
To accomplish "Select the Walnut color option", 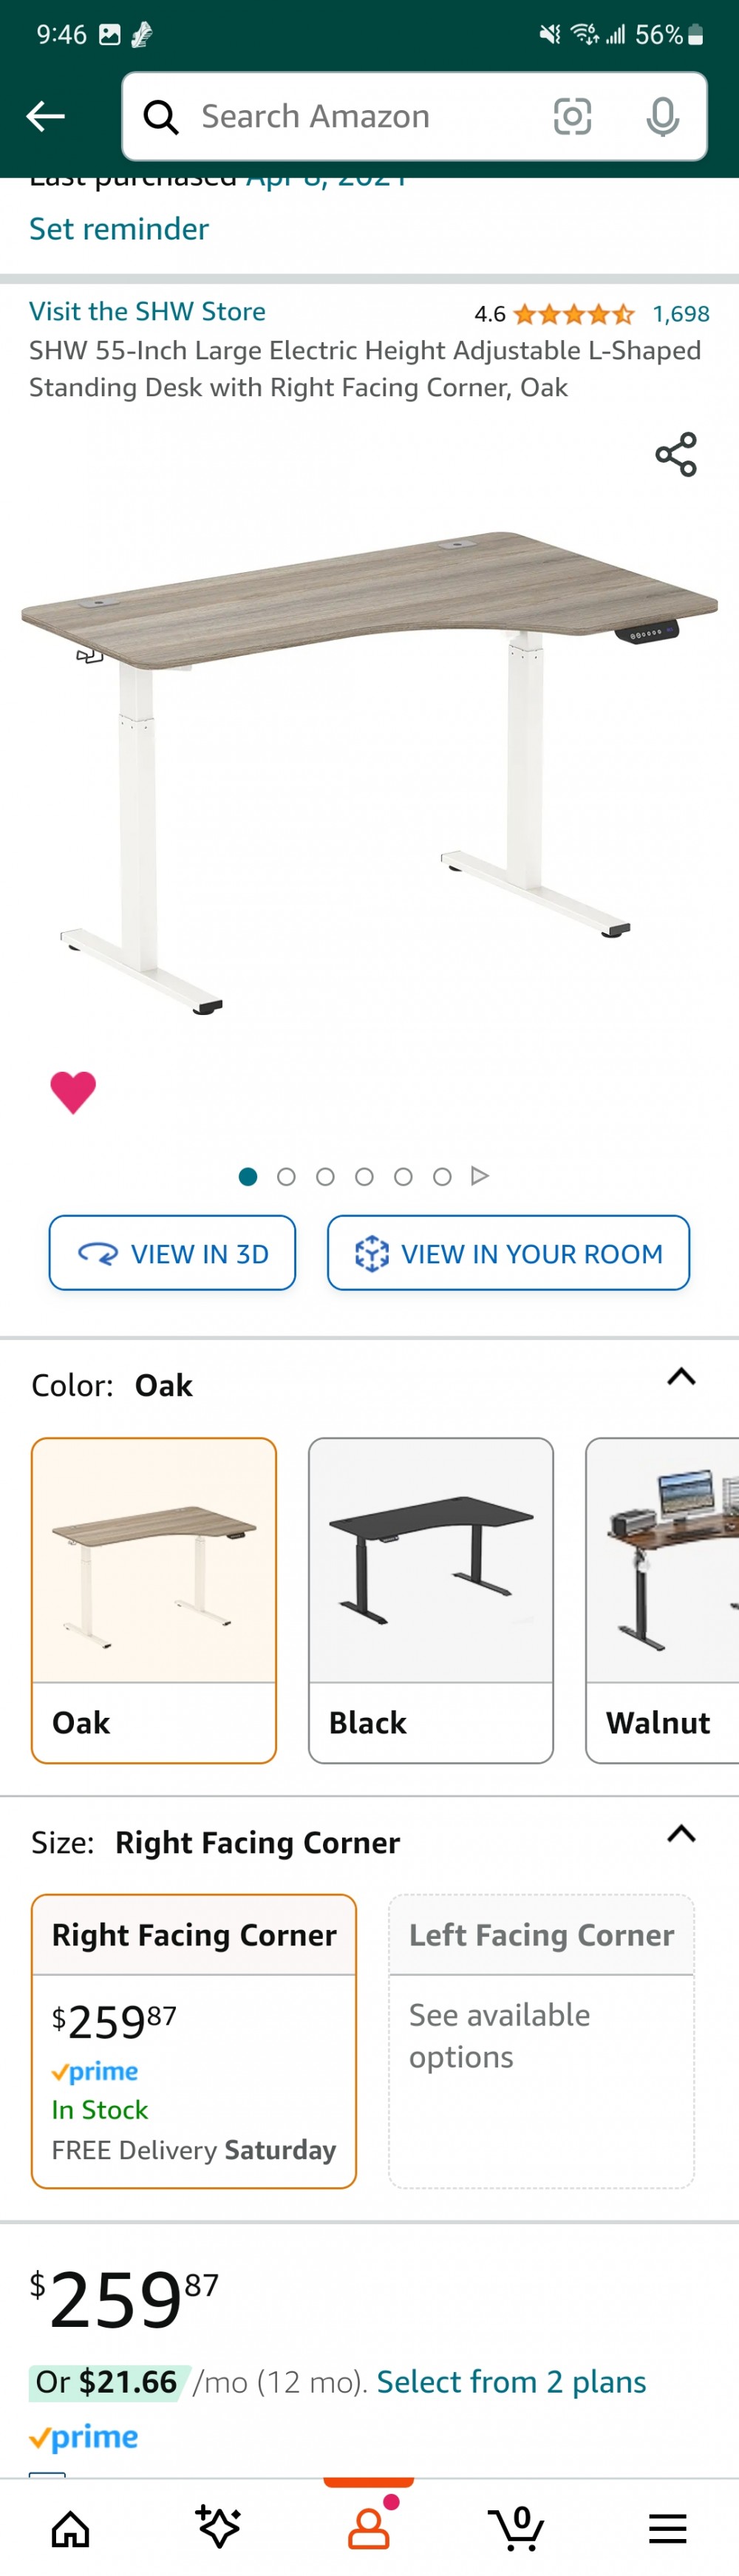I will point(662,1600).
